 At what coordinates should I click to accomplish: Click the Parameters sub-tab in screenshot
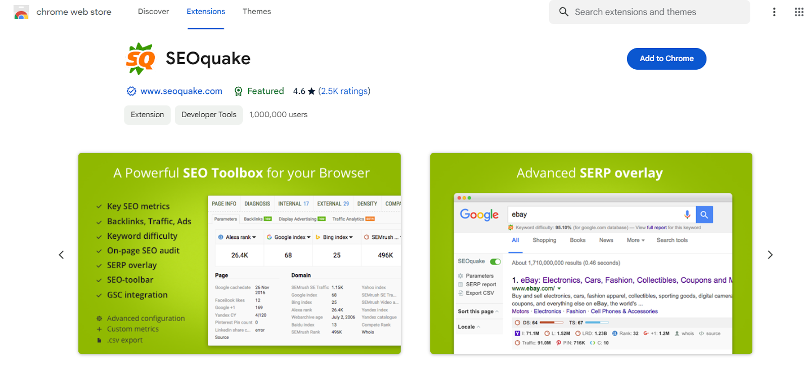(226, 219)
